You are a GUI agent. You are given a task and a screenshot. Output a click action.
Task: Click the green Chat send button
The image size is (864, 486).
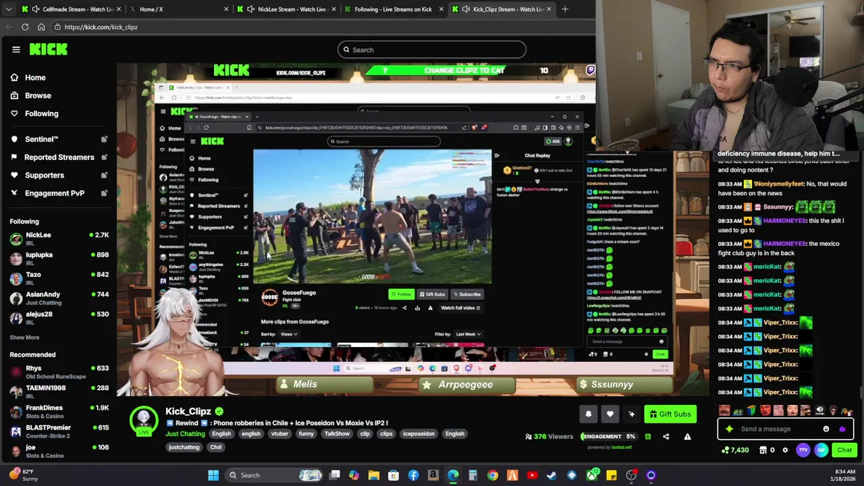pyautogui.click(x=844, y=450)
